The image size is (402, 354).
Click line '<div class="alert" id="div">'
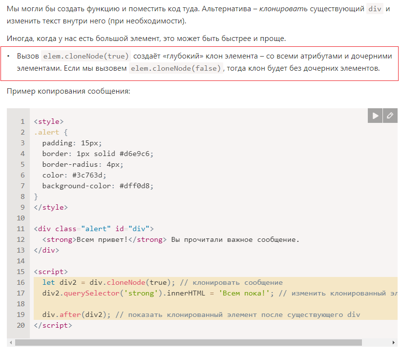point(94,229)
